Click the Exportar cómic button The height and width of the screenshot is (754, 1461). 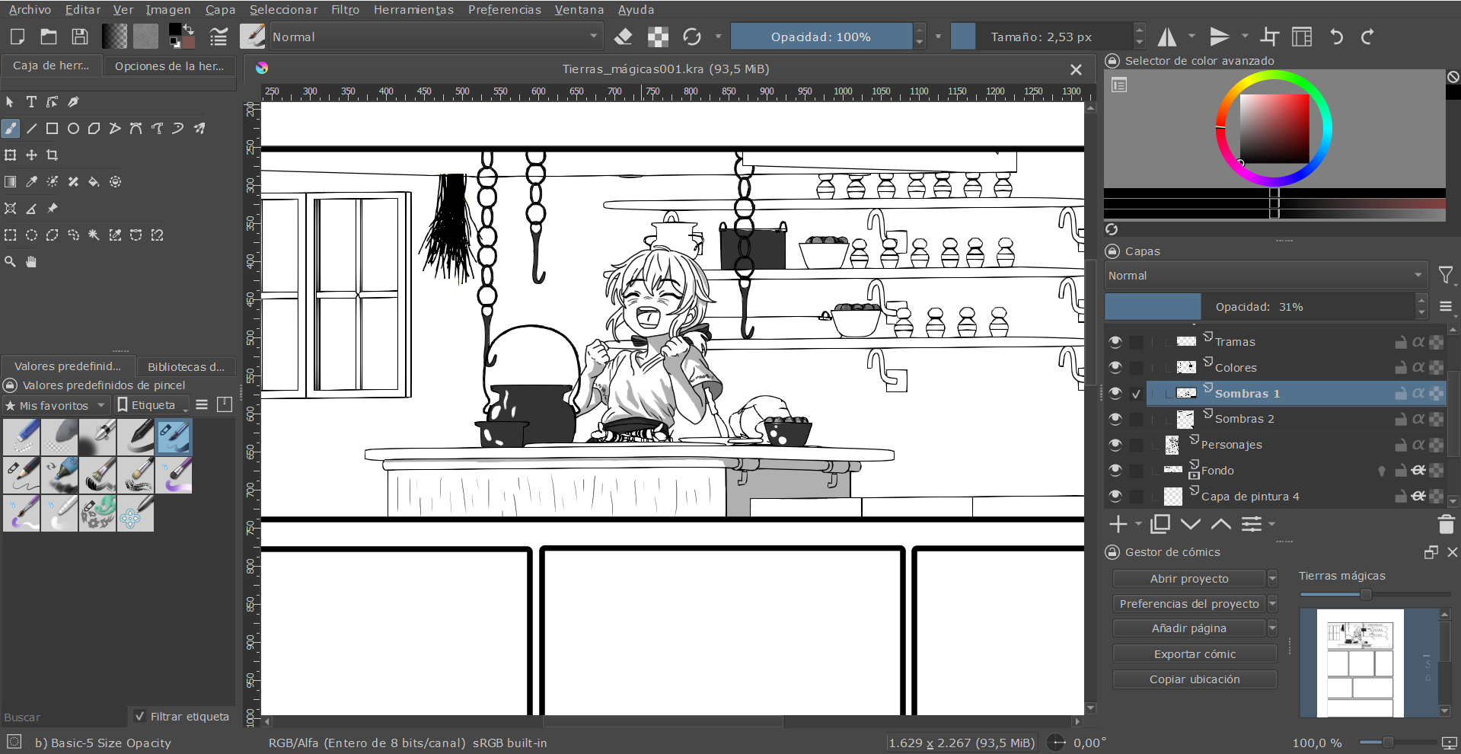click(1194, 654)
